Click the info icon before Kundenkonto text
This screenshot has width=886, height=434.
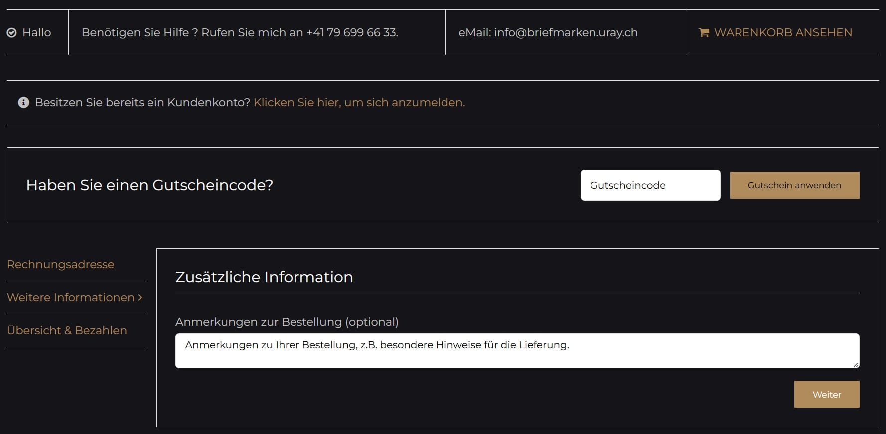(23, 103)
